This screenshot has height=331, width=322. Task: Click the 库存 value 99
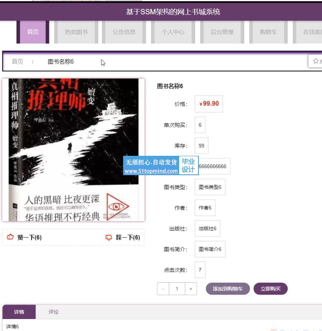(x=201, y=146)
